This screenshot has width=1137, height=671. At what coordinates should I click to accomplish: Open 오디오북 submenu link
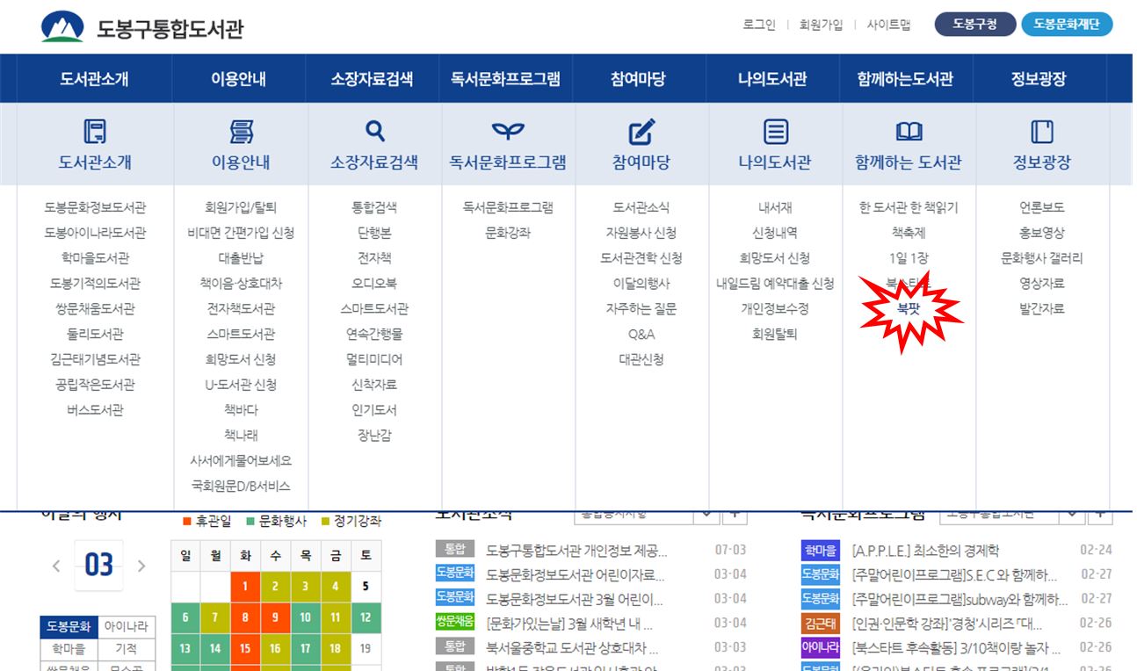click(x=374, y=284)
